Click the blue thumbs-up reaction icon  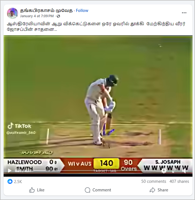[10, 181]
